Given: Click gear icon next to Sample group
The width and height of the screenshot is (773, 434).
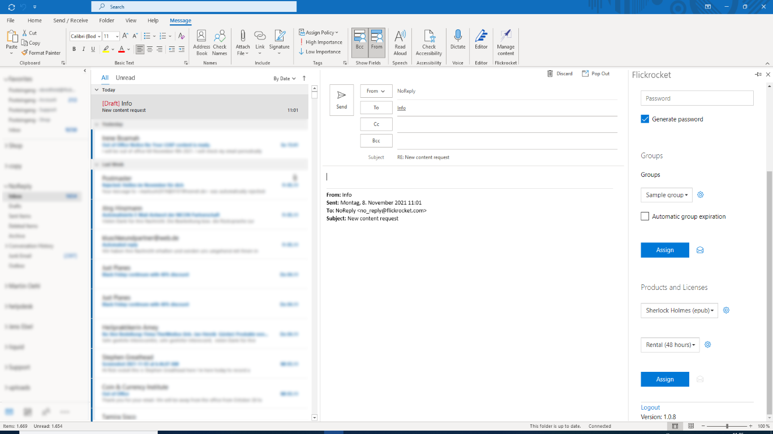Looking at the screenshot, I should coord(701,195).
